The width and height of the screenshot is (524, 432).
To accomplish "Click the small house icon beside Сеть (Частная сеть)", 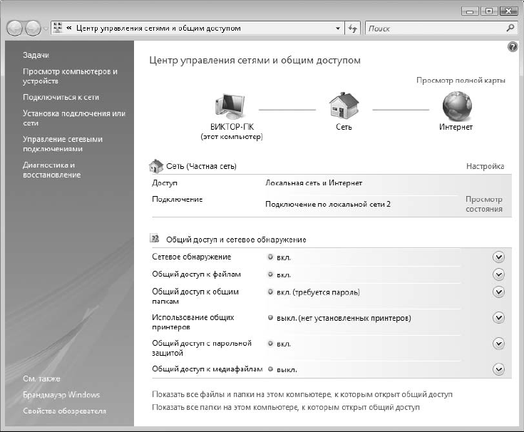I will coord(155,166).
